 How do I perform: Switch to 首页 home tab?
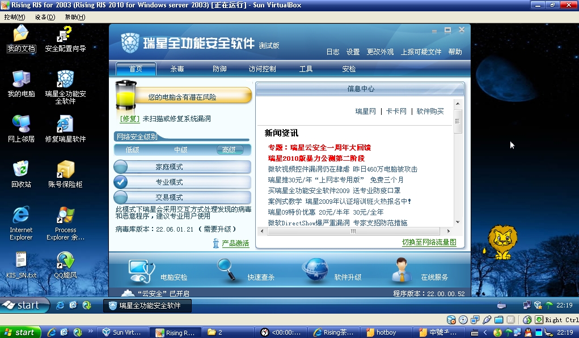point(136,69)
